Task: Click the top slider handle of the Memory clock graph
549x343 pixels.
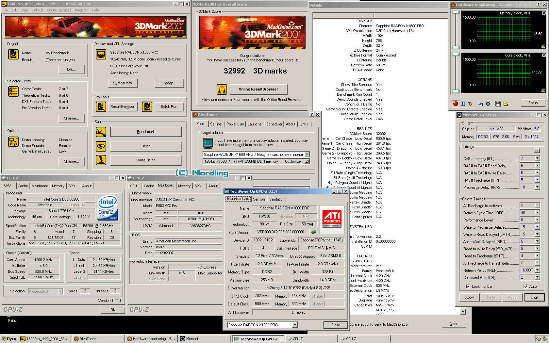Action: coord(456,13)
